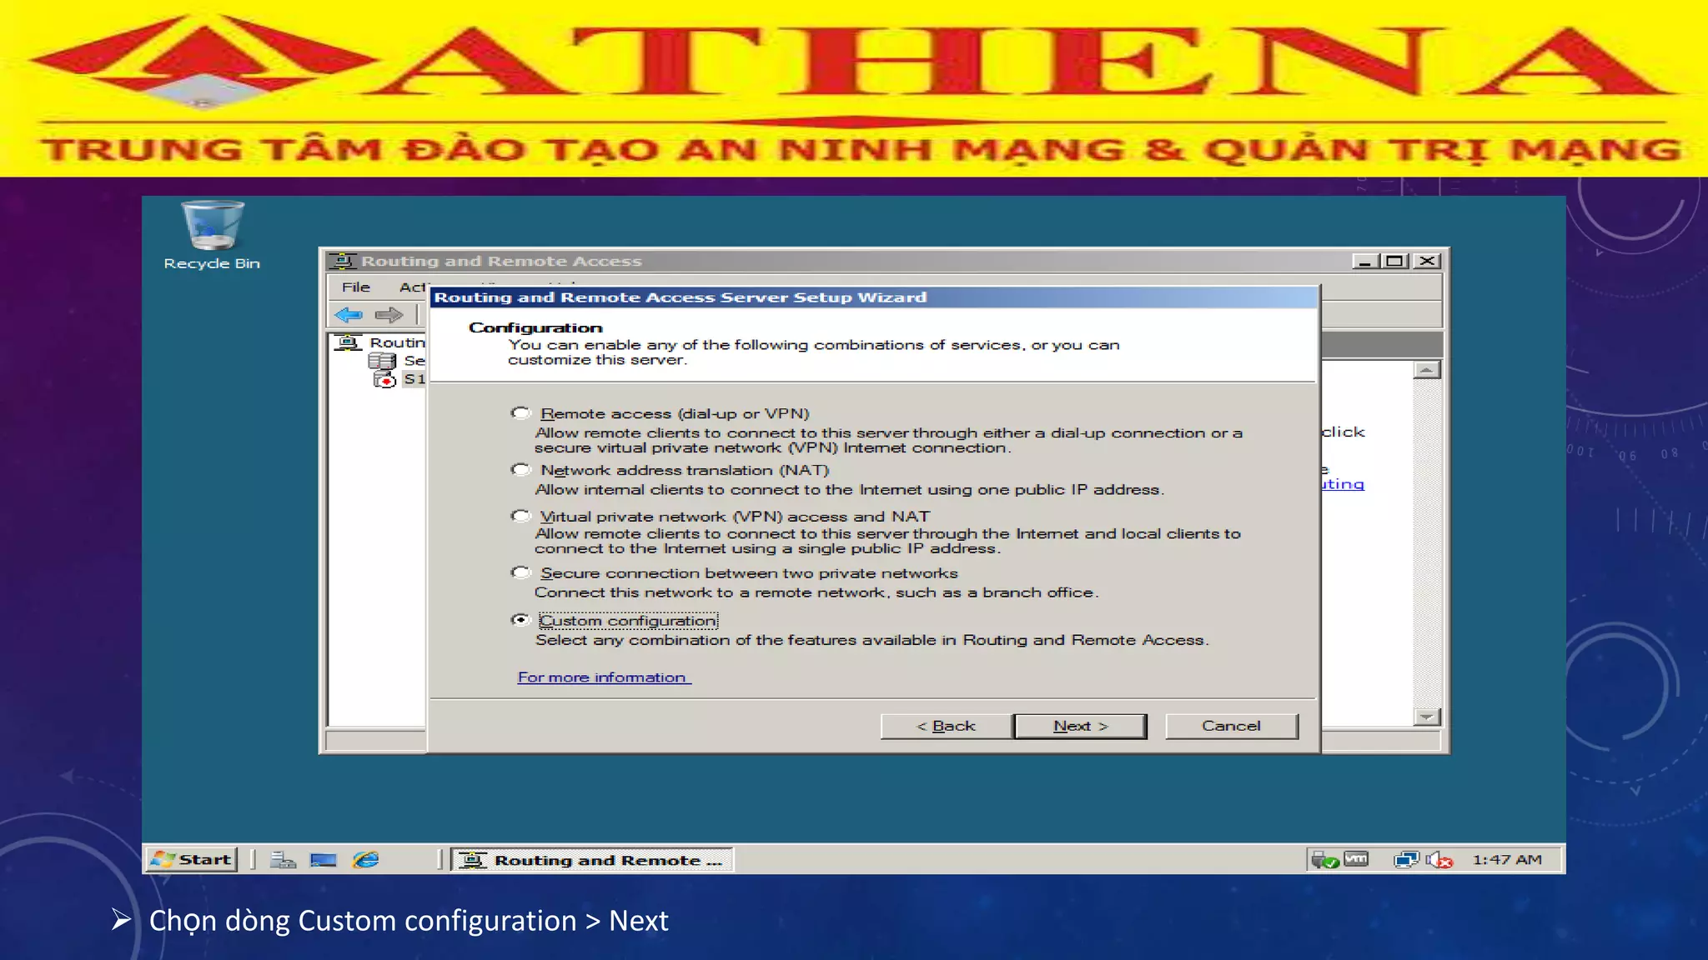1708x960 pixels.
Task: Click the network connection tray icon
Action: (x=1405, y=859)
